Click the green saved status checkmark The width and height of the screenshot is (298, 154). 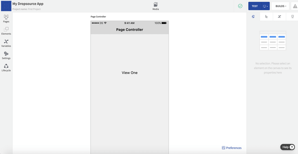240,6
